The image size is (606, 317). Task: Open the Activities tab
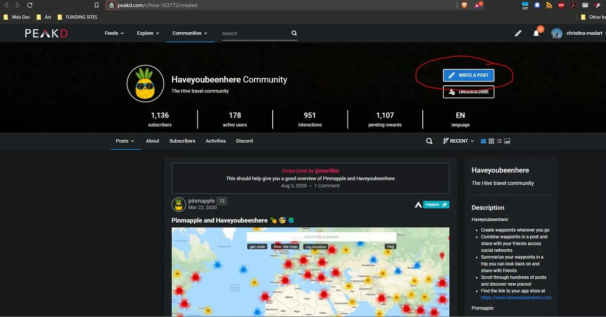pyautogui.click(x=215, y=141)
